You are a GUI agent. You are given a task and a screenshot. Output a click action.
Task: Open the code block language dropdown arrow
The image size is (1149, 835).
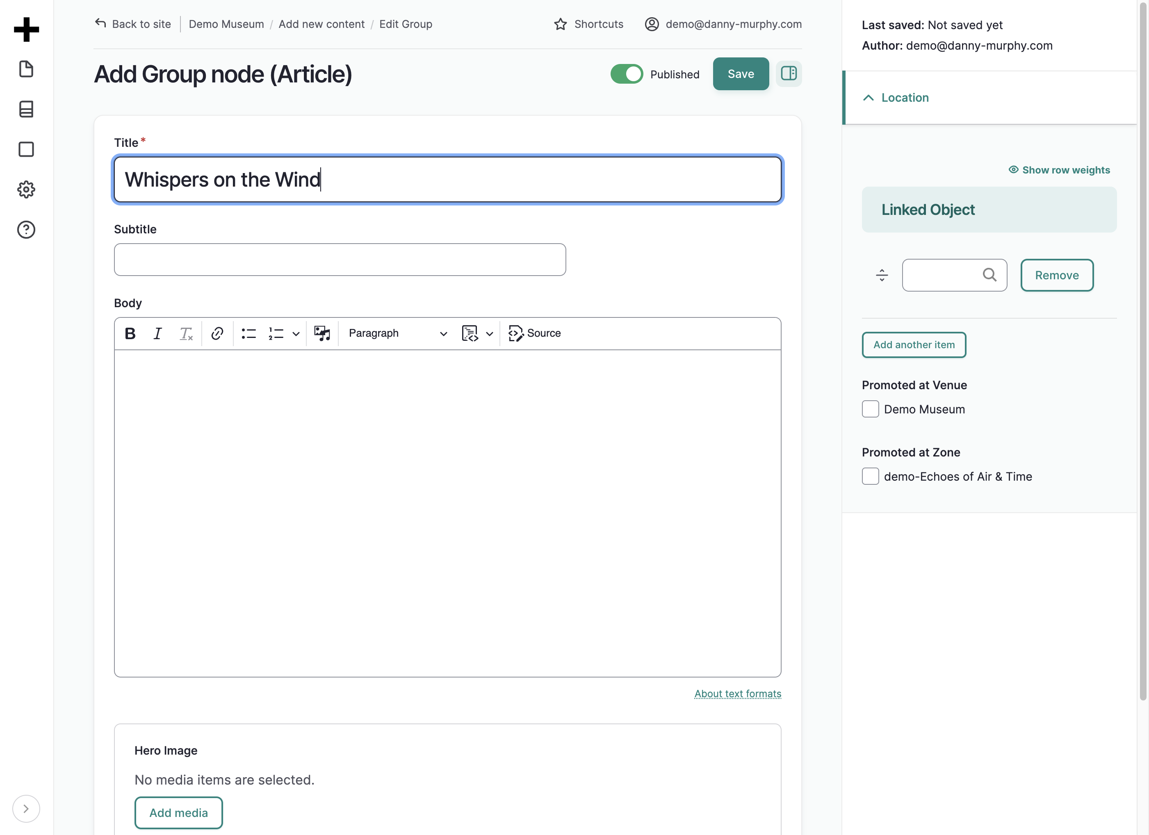489,334
